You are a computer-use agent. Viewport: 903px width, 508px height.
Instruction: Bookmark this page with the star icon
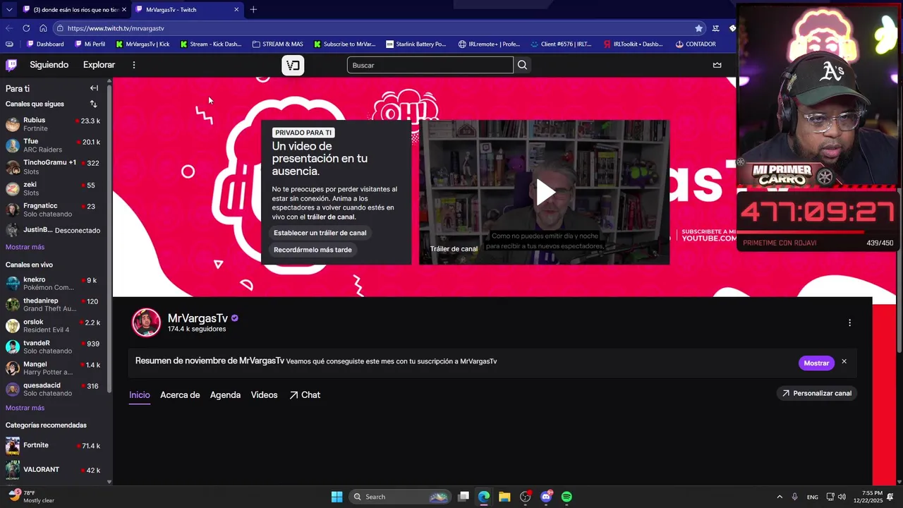698,28
